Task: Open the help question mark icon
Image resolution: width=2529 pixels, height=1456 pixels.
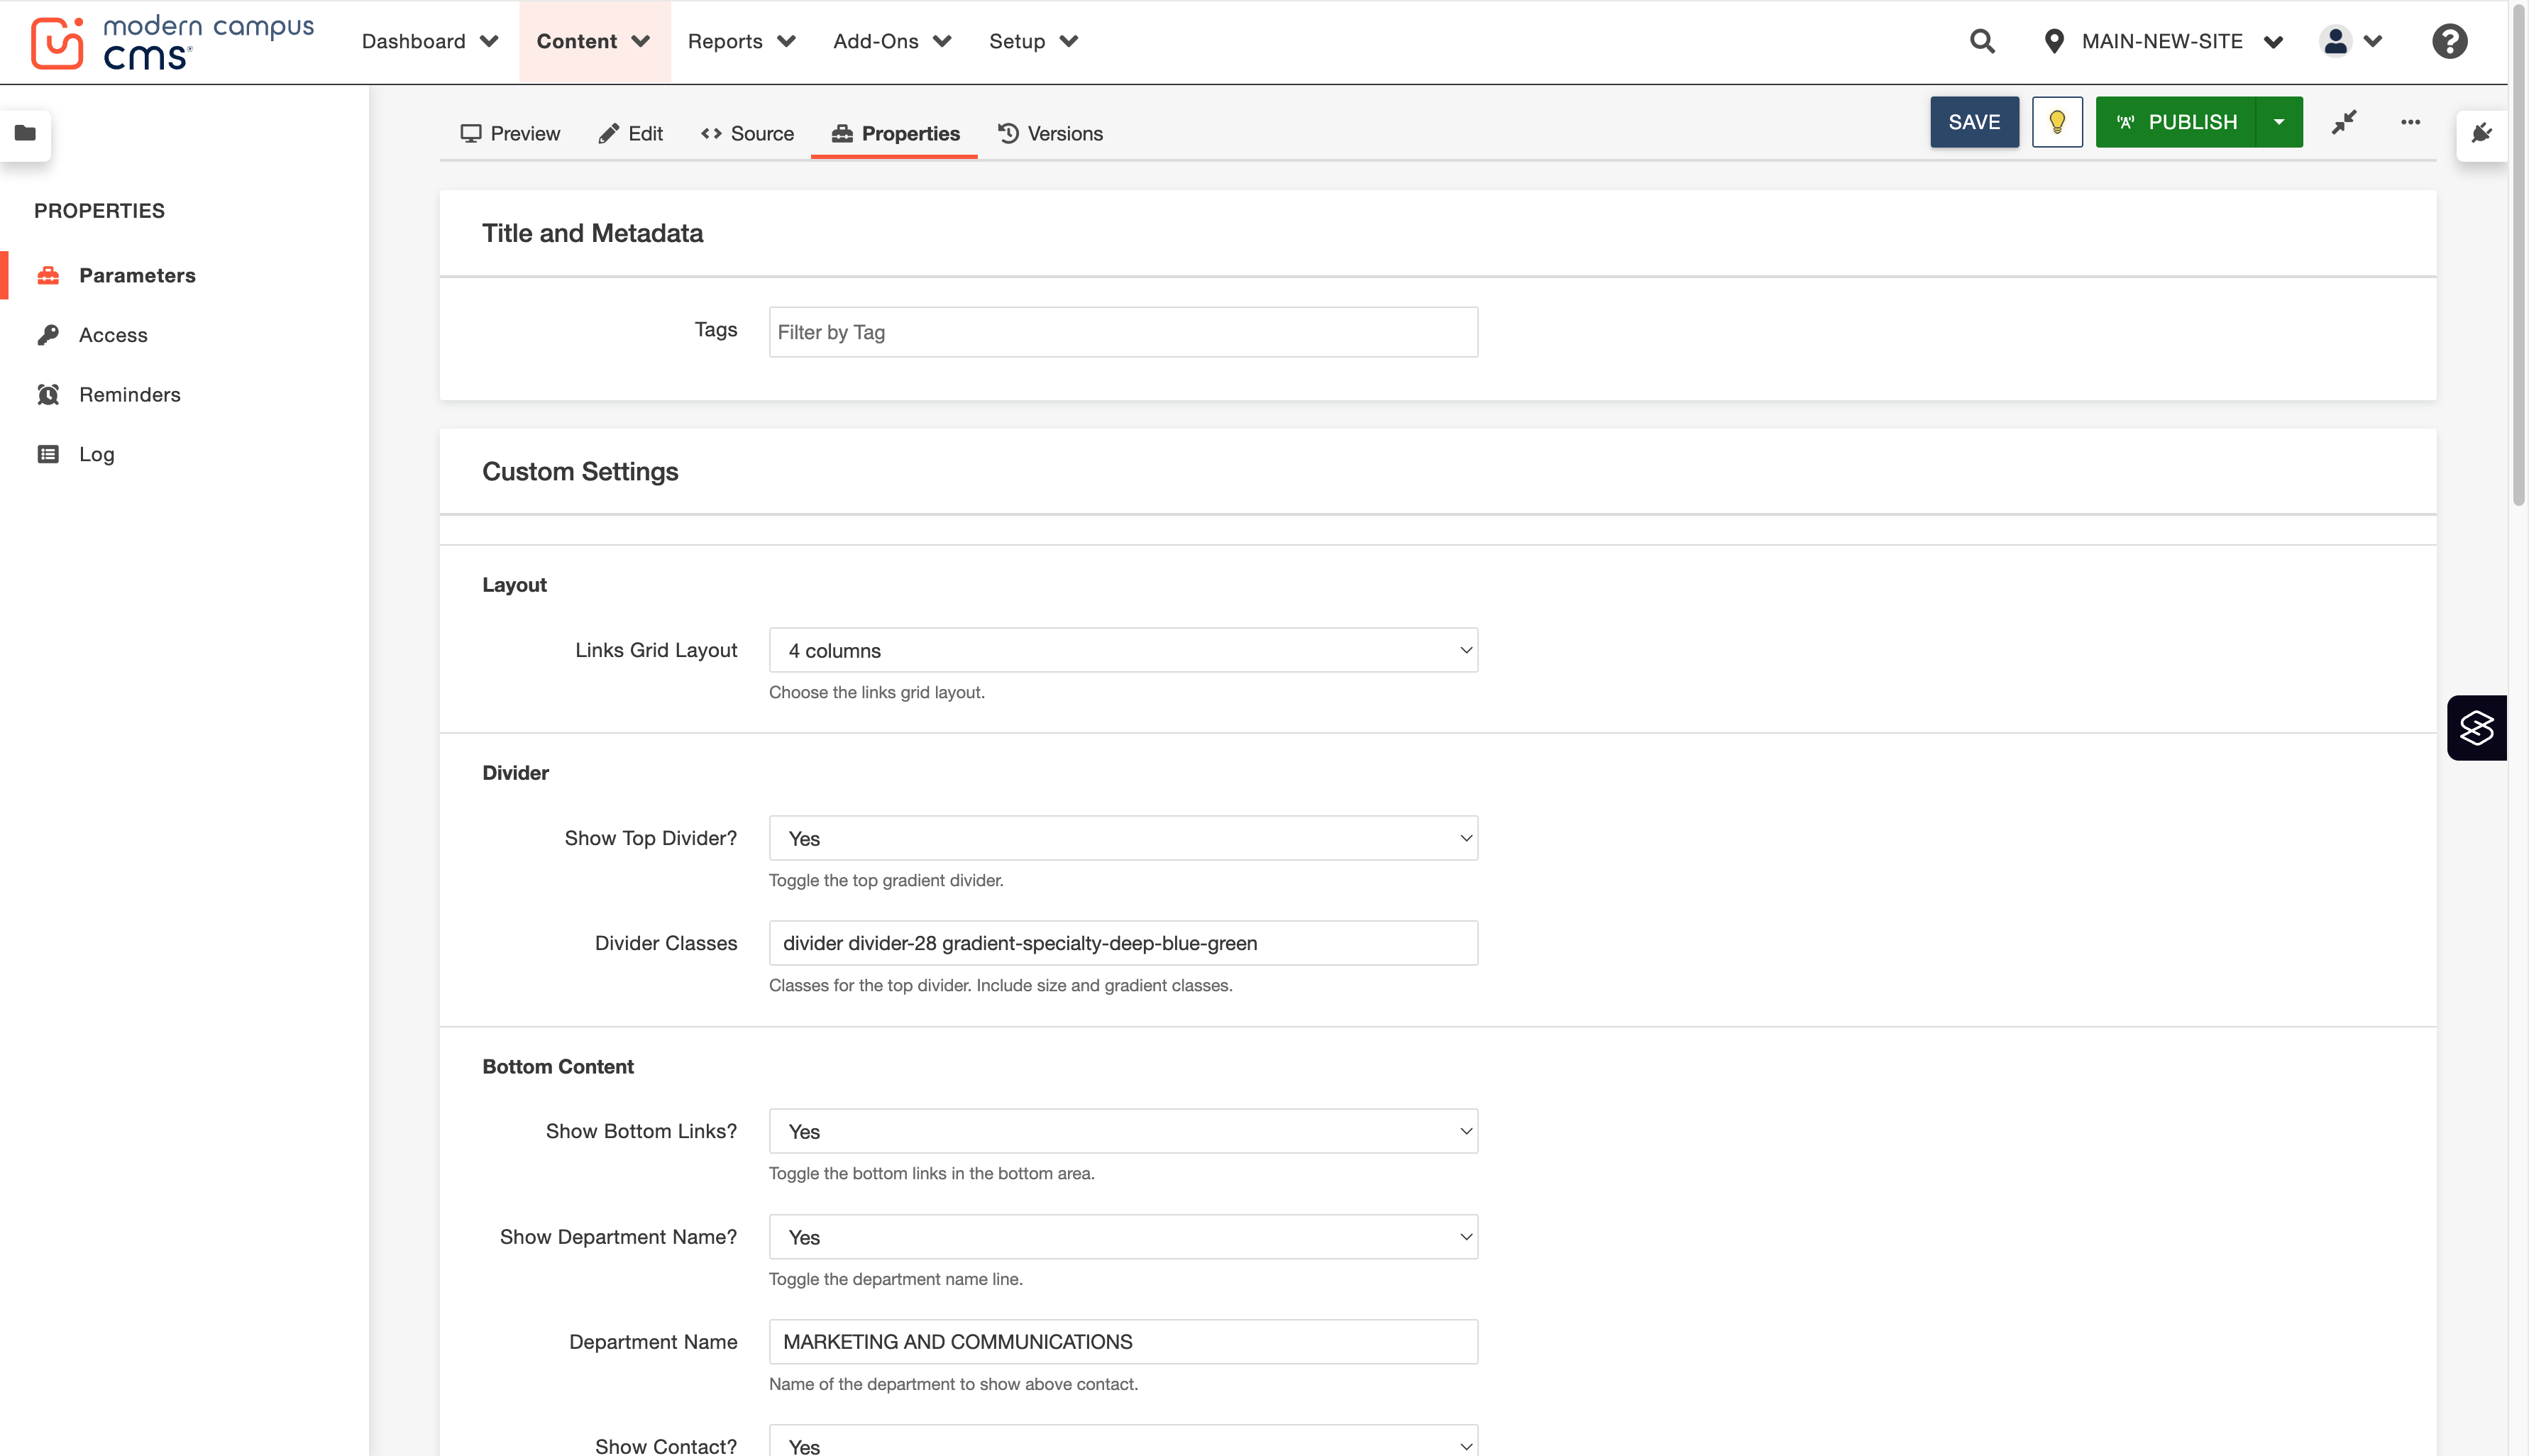Action: click(x=2449, y=41)
